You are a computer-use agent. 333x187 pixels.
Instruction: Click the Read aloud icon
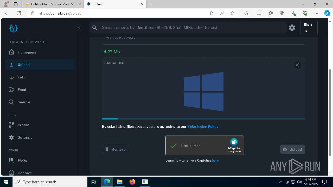[x=222, y=13]
